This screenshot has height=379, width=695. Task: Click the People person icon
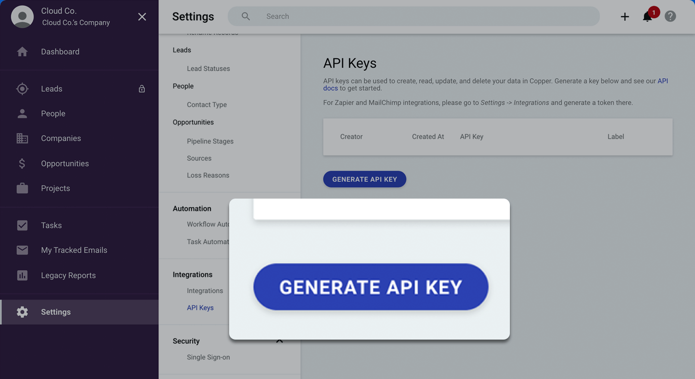(22, 113)
